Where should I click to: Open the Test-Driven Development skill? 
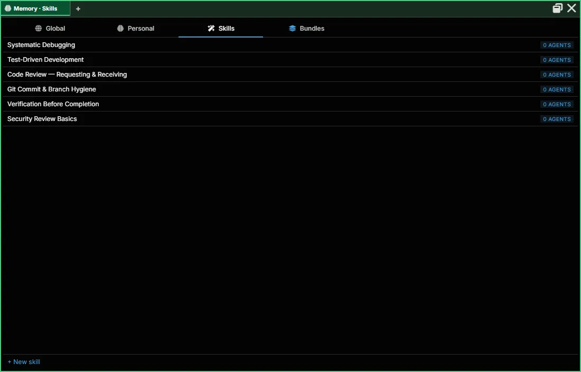coord(290,60)
